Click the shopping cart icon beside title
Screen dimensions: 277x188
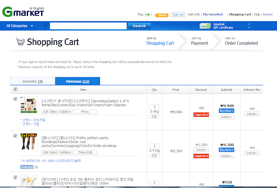tap(20, 42)
